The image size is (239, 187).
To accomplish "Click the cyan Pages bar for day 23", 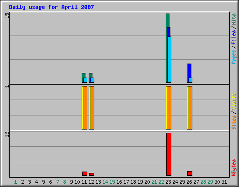I will click(x=169, y=59).
